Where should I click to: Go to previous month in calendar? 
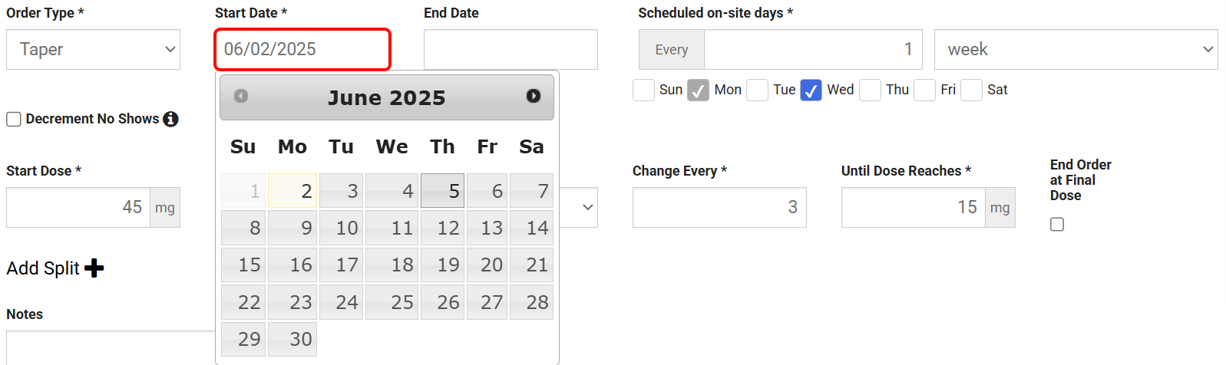pyautogui.click(x=241, y=96)
